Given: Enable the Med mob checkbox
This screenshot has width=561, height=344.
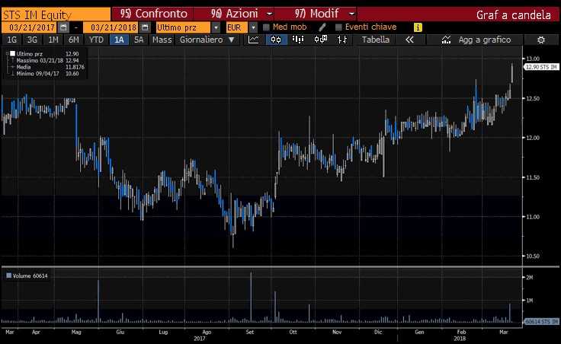Looking at the screenshot, I should (x=266, y=27).
